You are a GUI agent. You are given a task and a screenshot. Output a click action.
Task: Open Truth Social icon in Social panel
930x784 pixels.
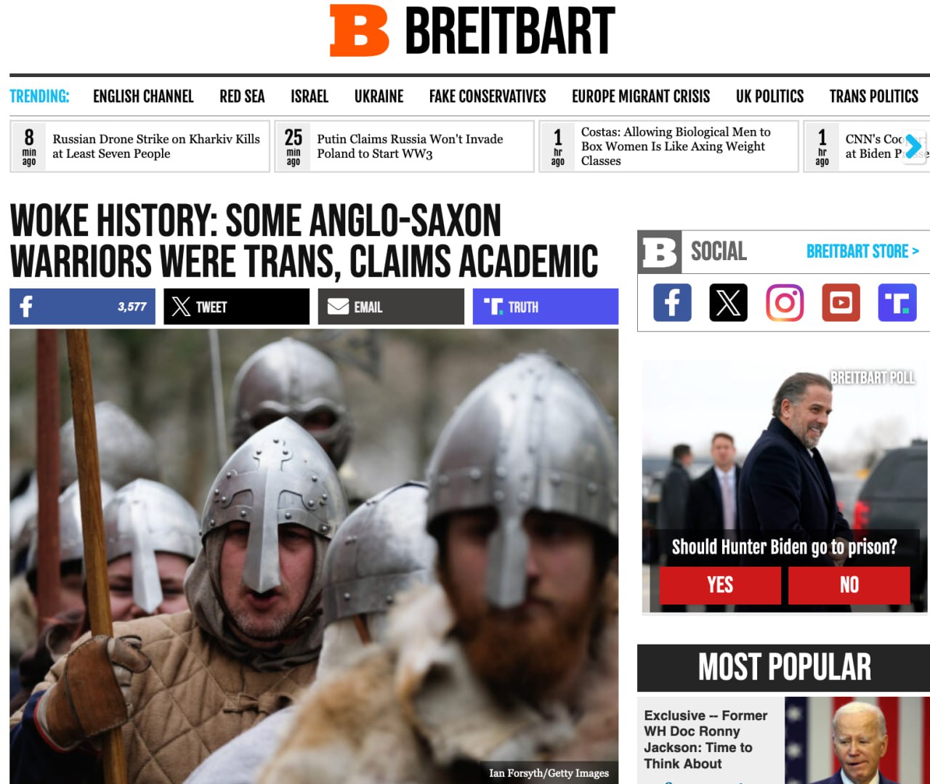(x=897, y=302)
